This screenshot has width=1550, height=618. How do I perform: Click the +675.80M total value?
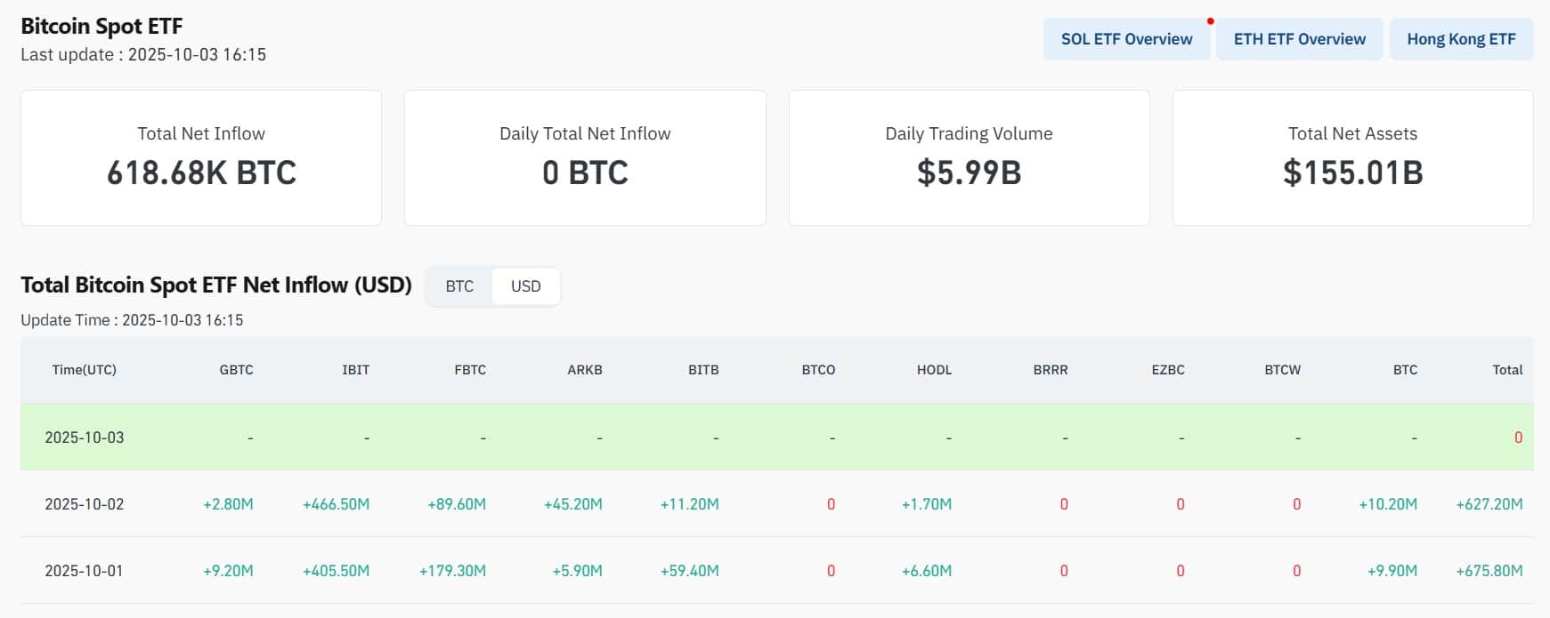pos(1489,571)
